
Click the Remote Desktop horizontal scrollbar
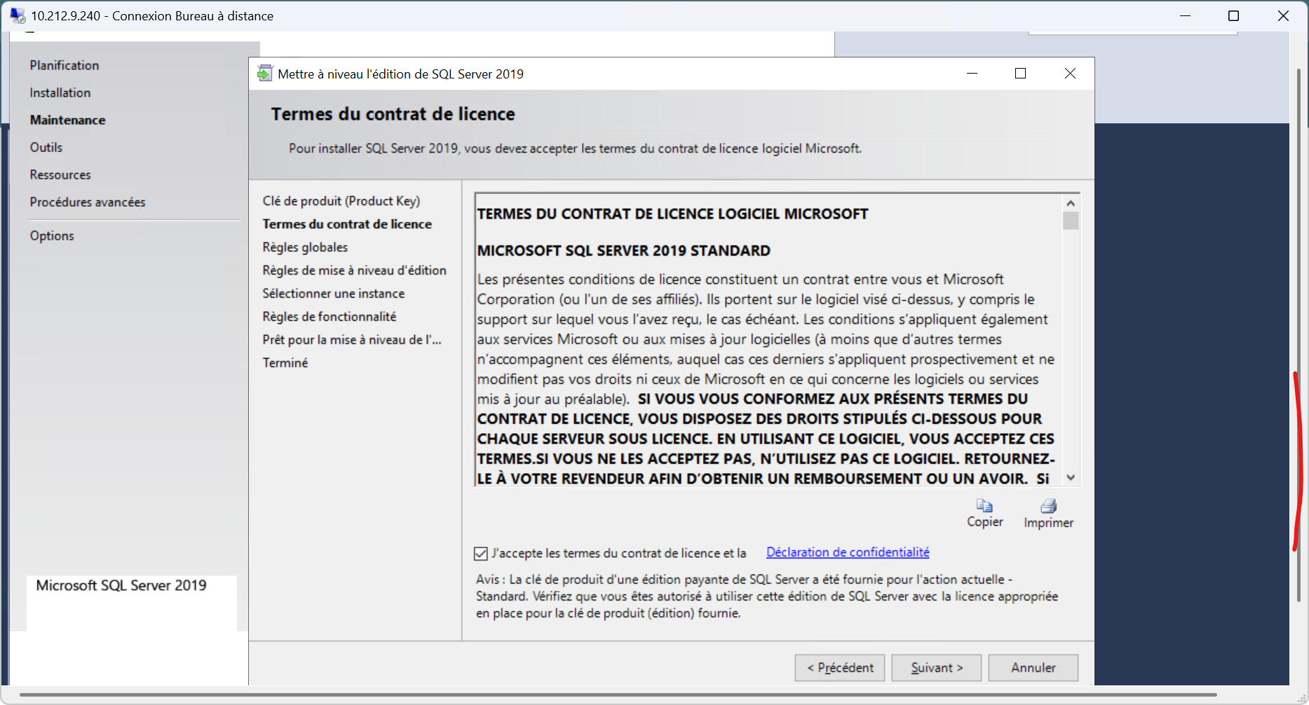coord(618,695)
